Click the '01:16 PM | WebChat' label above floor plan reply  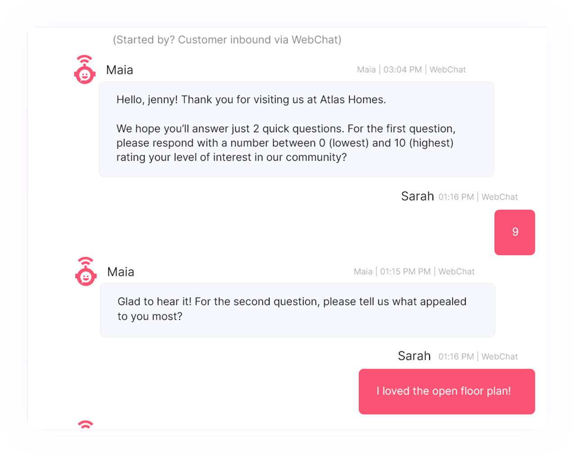[x=478, y=357]
